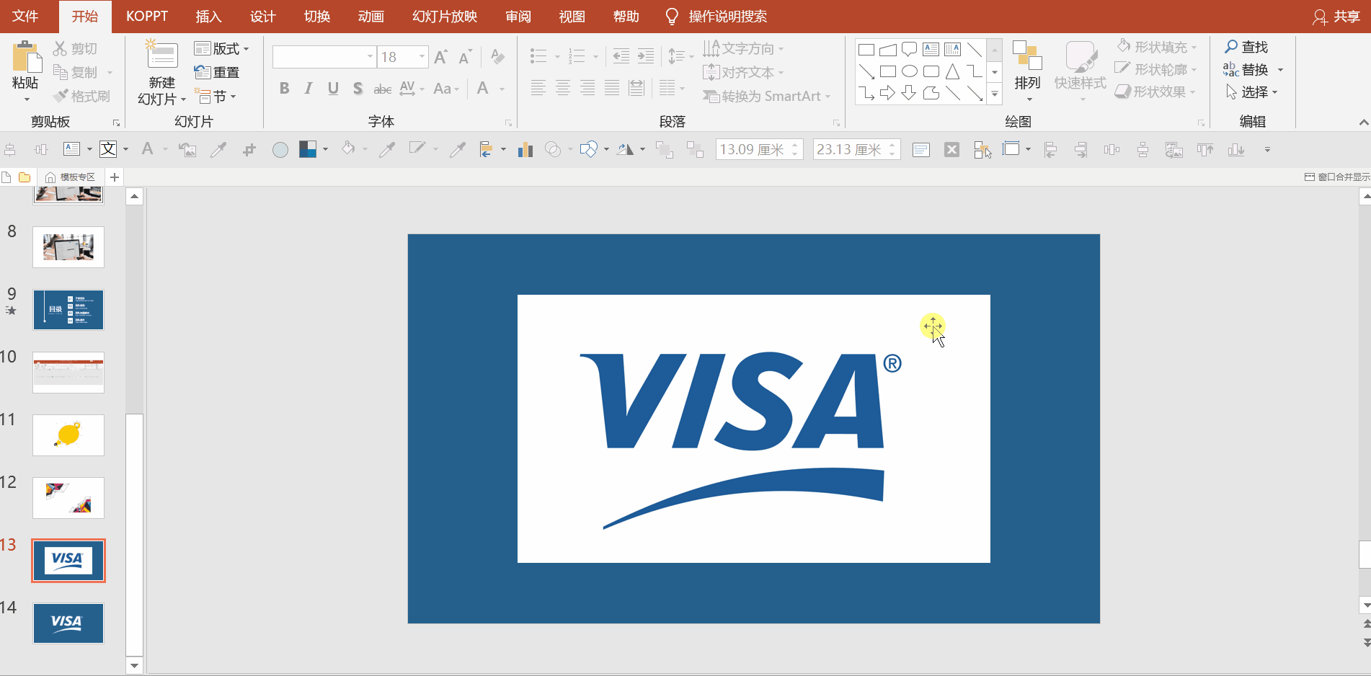Toggle Underline formatting
The height and width of the screenshot is (676, 1371).
(x=333, y=89)
